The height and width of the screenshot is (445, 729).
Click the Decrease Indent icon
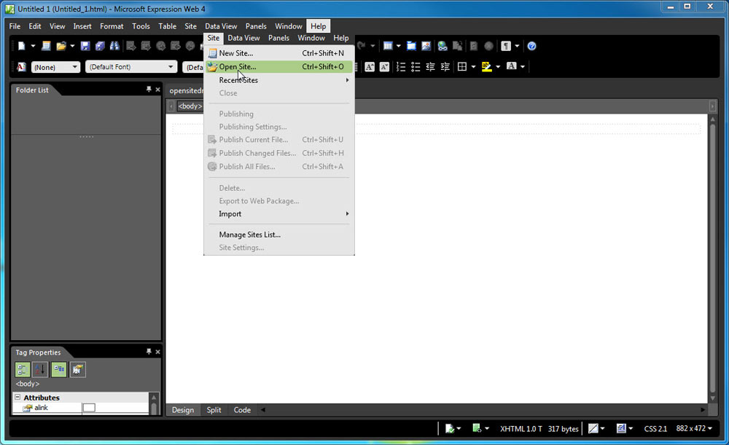coord(431,67)
